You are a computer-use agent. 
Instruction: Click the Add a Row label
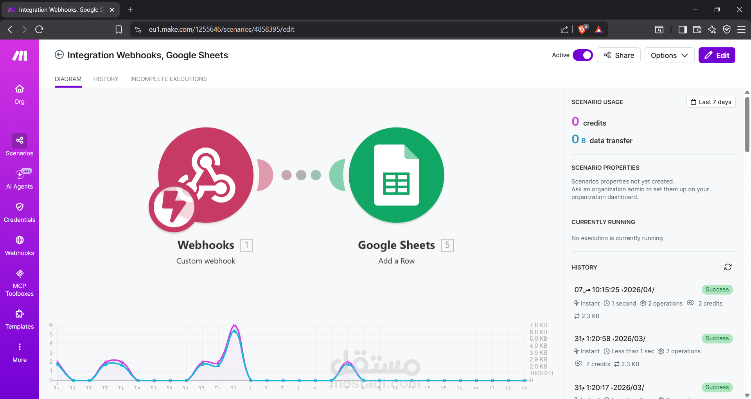pos(396,261)
